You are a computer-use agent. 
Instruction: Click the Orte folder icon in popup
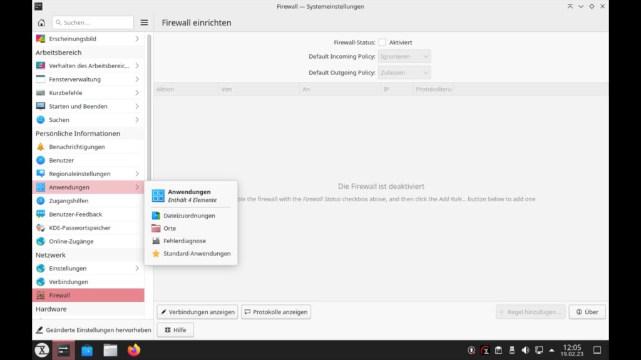[156, 228]
